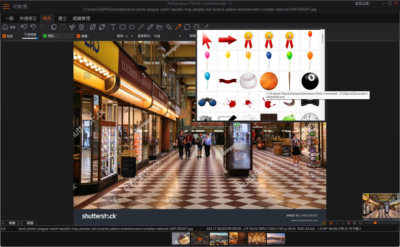This screenshot has width=400, height=247.
Task: Toggle the 標籤 circle indicator
Action: (3, 223)
